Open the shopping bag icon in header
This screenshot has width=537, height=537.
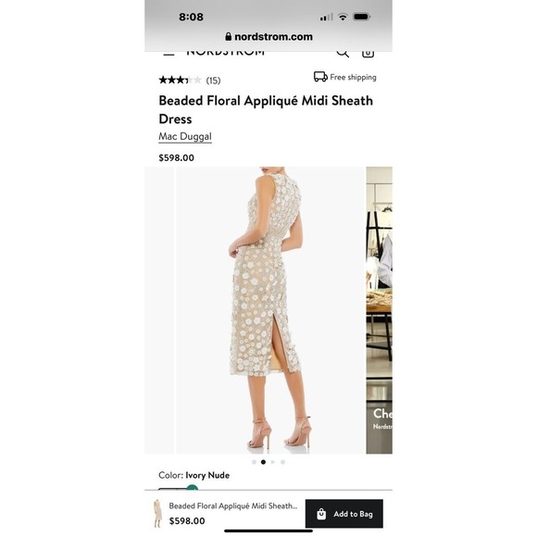[368, 54]
